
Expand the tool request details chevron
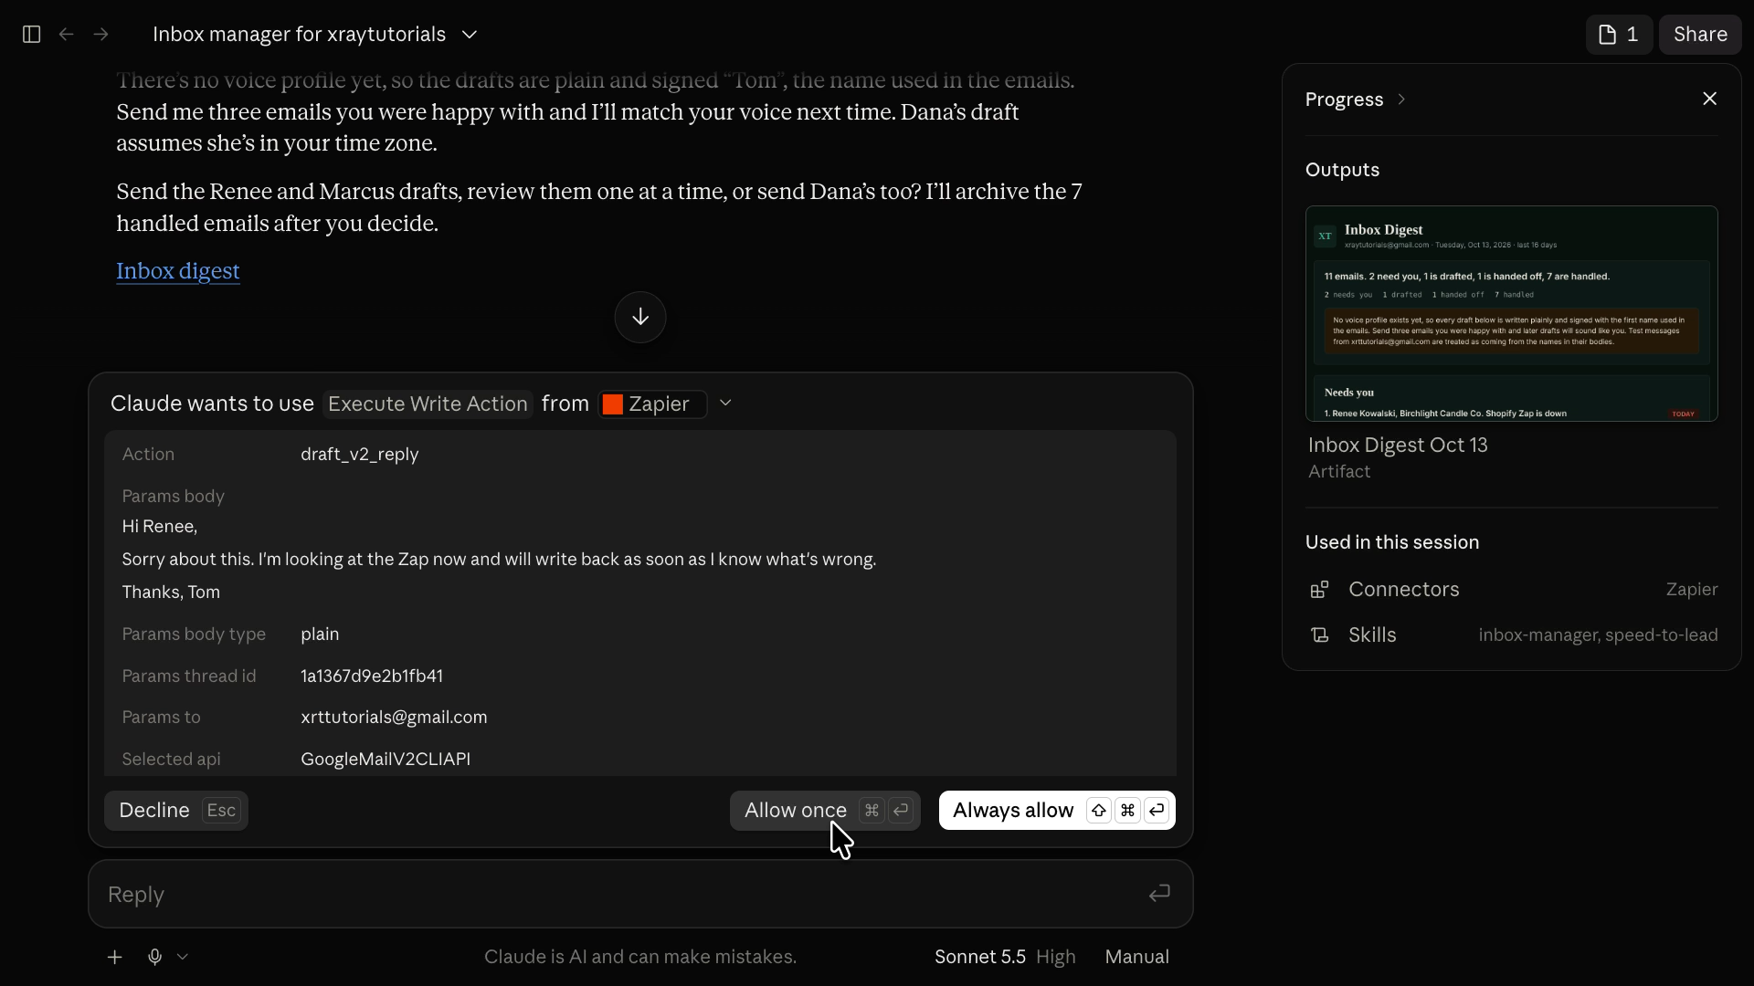pyautogui.click(x=725, y=404)
